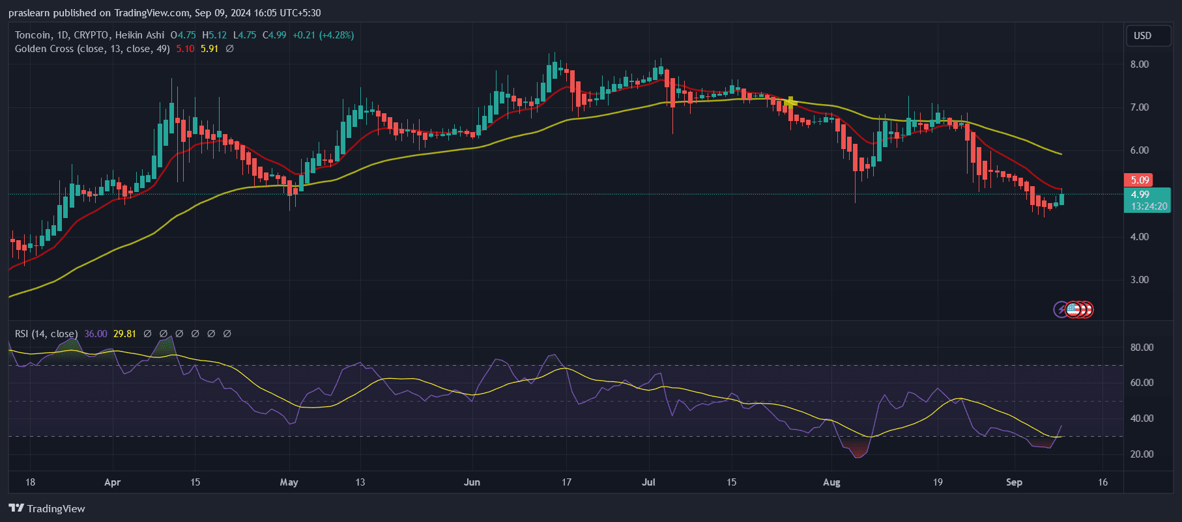
Task: Click the 7.00 price axis label
Action: 1140,107
